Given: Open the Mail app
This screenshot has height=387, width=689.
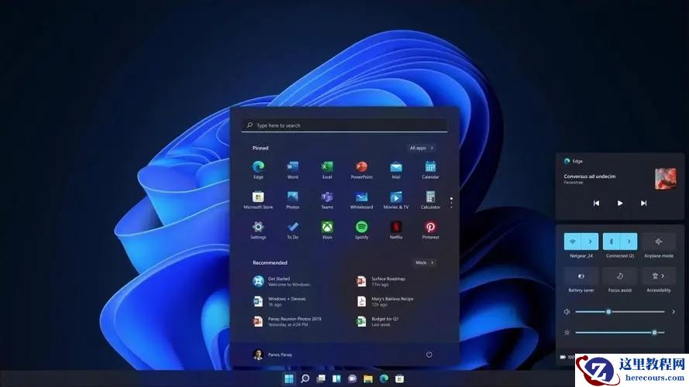Looking at the screenshot, I should click(396, 170).
